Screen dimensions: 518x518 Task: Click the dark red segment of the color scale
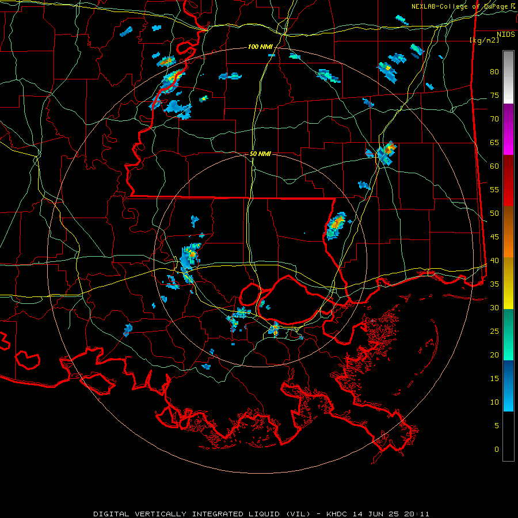[508, 181]
